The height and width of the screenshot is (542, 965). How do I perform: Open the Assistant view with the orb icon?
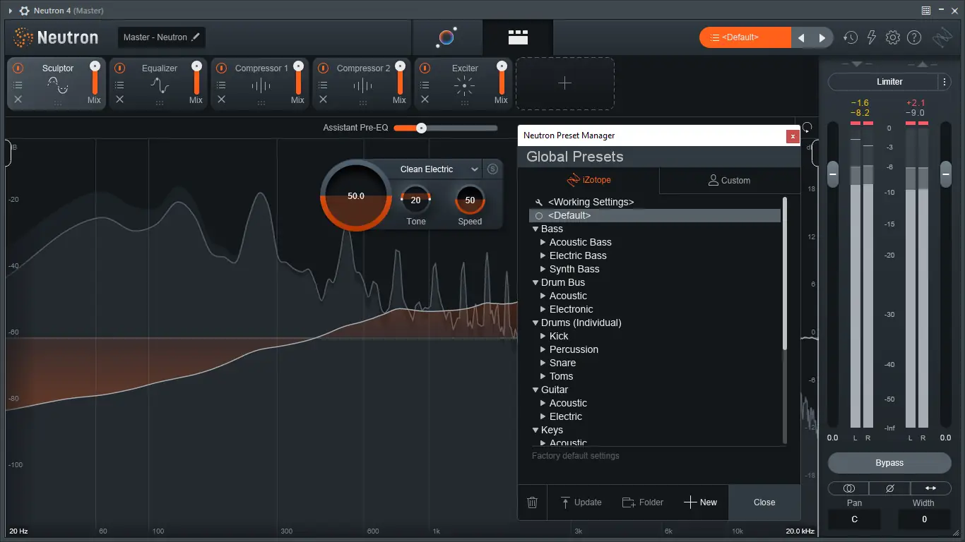446,37
